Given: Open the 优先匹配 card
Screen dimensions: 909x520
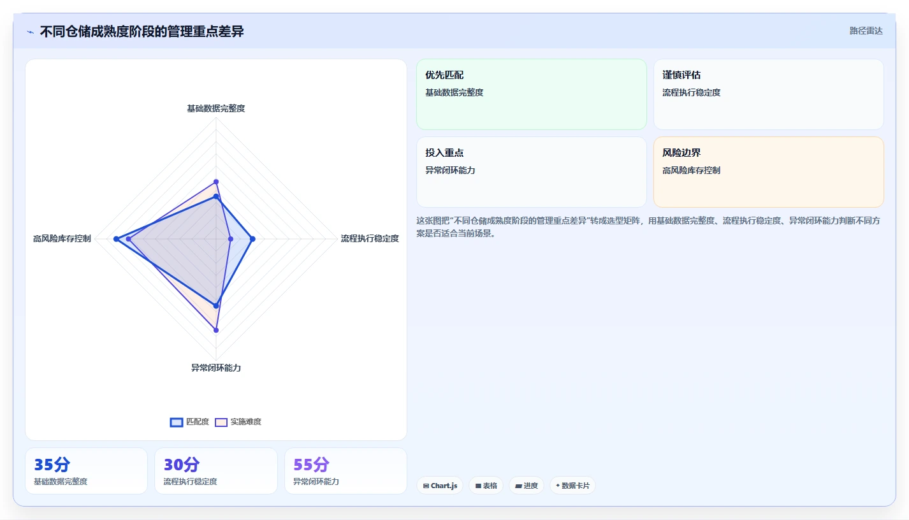Looking at the screenshot, I should click(x=532, y=94).
